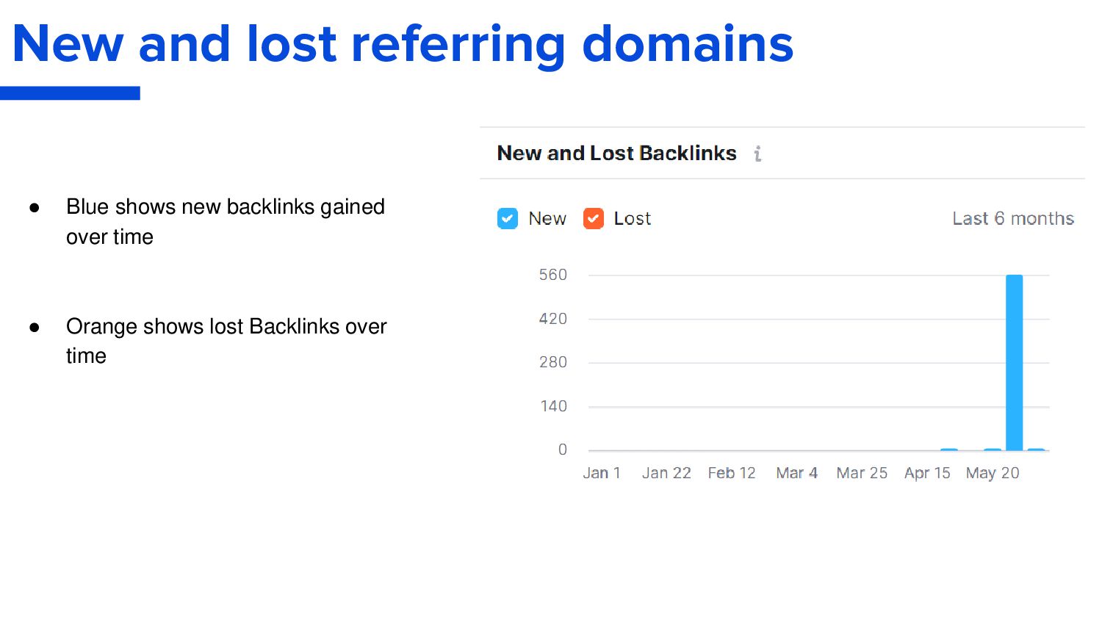Screen dimensions: 1102x620
Task: Click the small blue bar after Apr 15
Action: pos(949,449)
